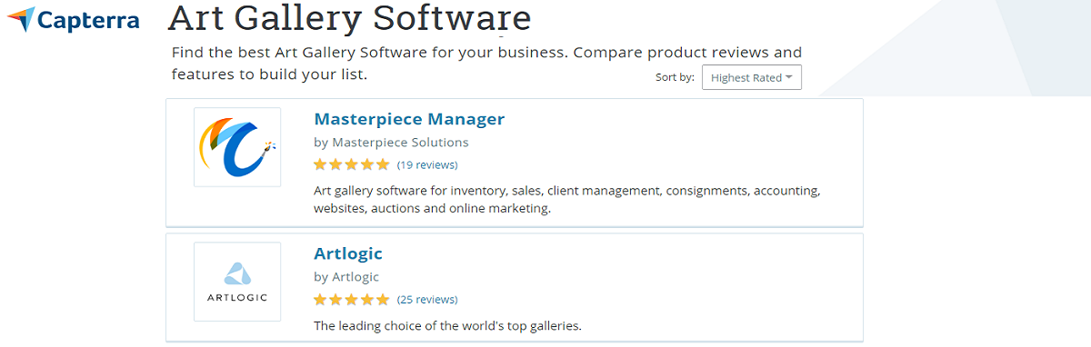Click the 'by Artlogic' vendor name
The width and height of the screenshot is (1091, 347).
346,277
